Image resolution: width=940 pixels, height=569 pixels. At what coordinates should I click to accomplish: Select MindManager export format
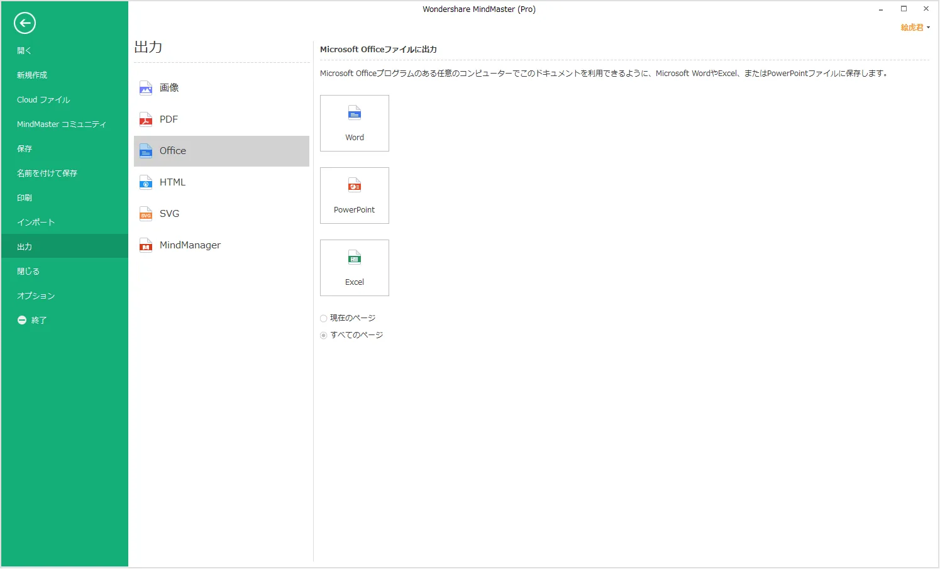pos(221,245)
